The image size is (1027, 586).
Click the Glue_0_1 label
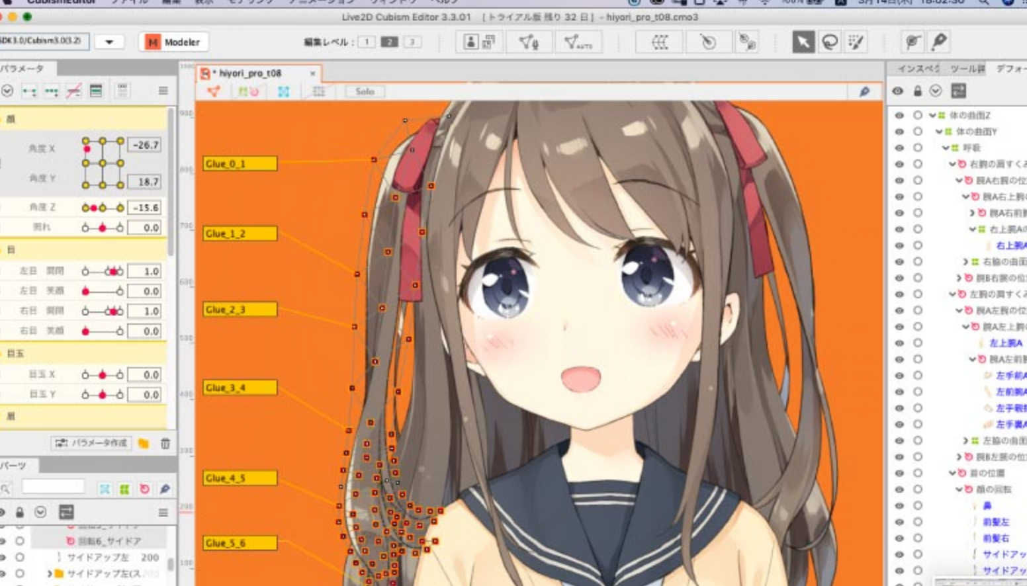[240, 163]
